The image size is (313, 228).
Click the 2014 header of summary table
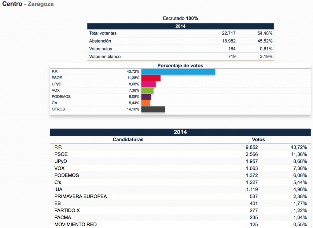(x=180, y=26)
